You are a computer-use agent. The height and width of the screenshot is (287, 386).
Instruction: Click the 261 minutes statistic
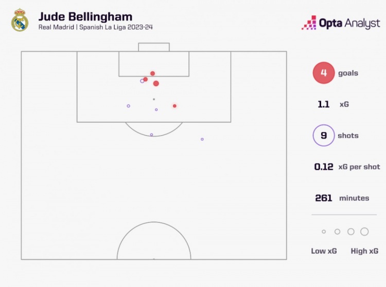click(x=342, y=198)
